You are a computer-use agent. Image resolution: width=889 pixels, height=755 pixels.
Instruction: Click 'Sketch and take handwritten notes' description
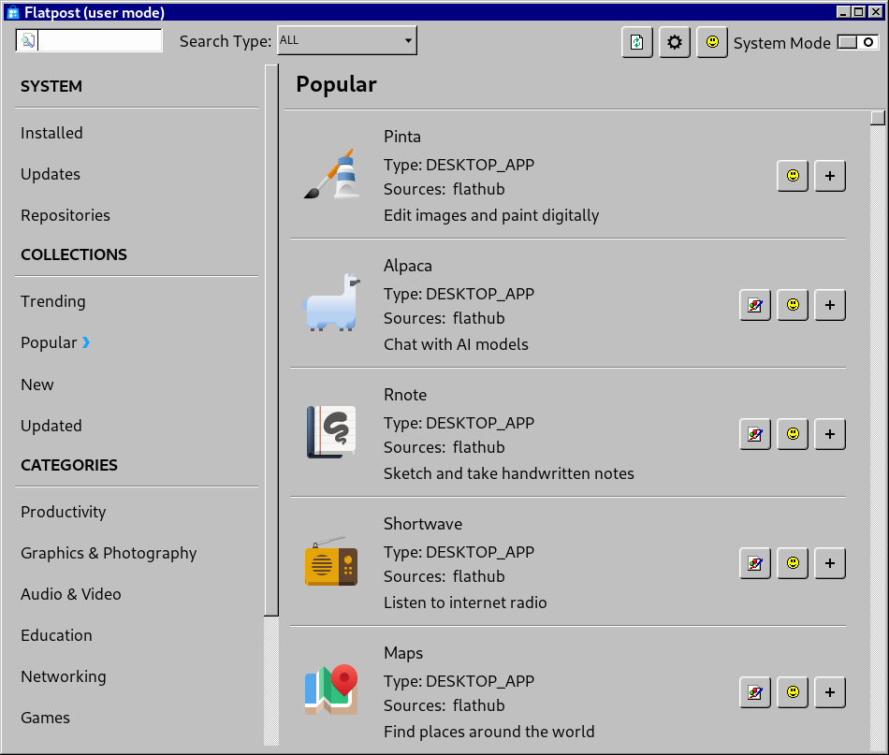pos(508,473)
